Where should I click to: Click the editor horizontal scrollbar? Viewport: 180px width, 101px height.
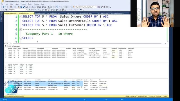[x=87, y=44]
